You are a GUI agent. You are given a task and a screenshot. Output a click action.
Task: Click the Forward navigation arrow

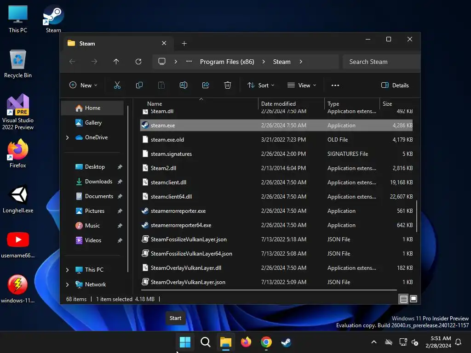pyautogui.click(x=94, y=62)
